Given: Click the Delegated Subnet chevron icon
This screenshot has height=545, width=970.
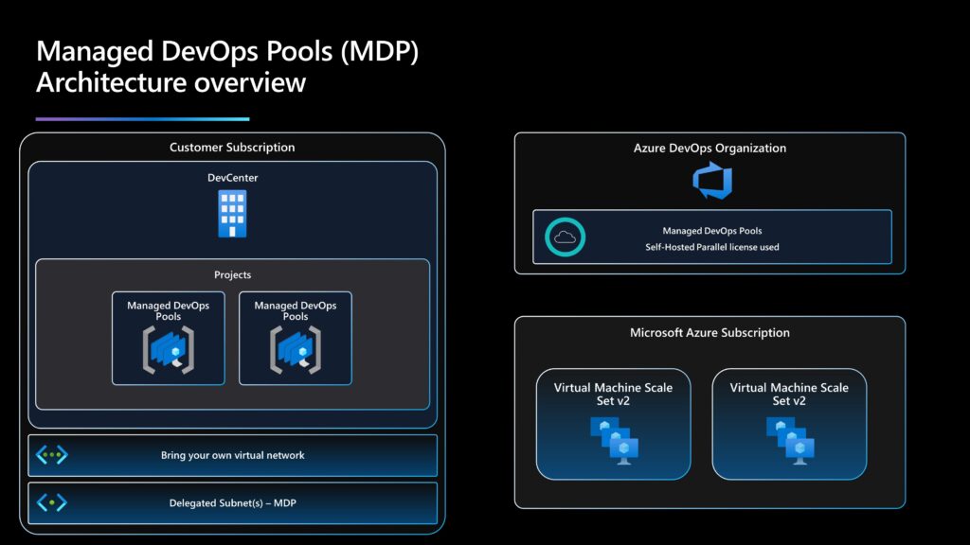Looking at the screenshot, I should click(51, 502).
